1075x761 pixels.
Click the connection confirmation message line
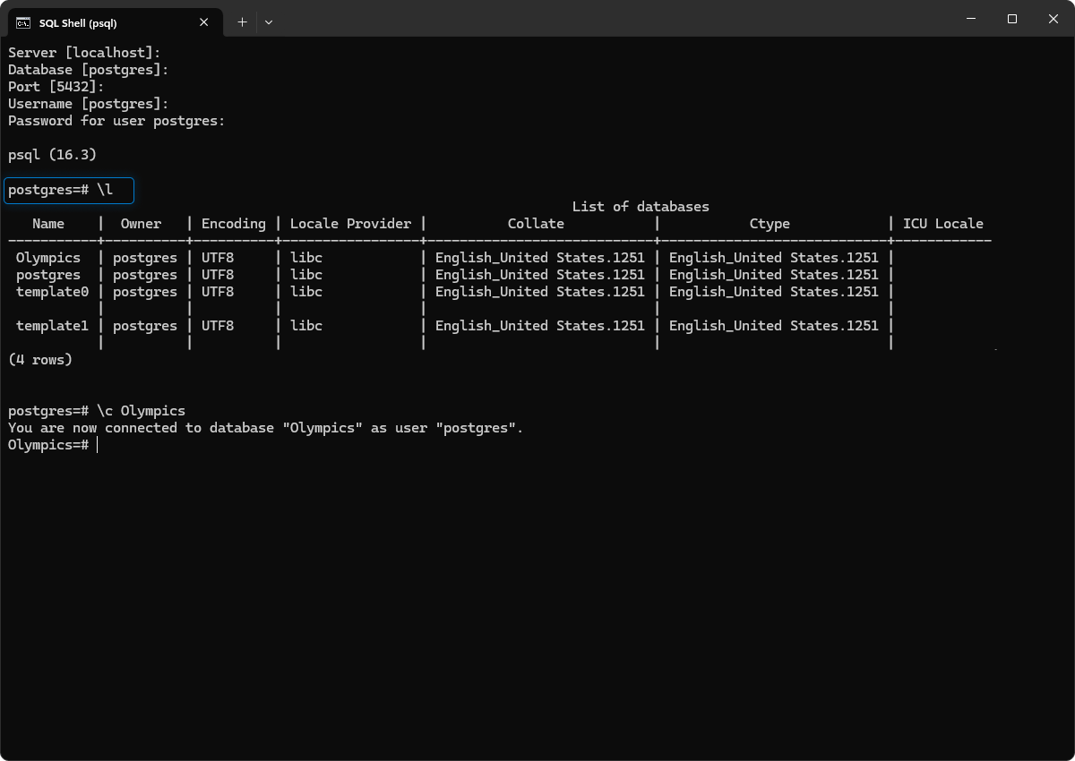265,427
